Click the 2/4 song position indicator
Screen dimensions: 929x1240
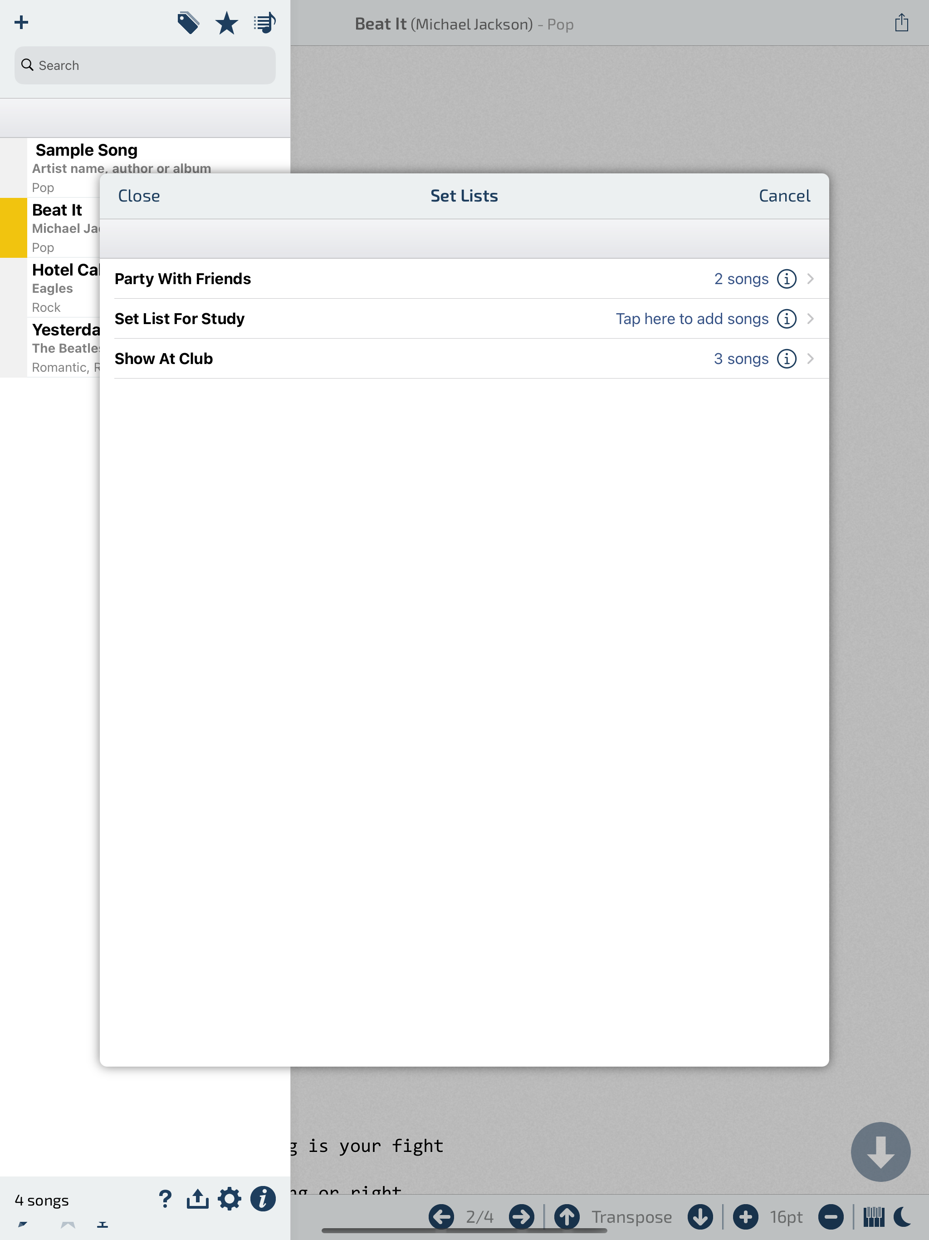(479, 1217)
